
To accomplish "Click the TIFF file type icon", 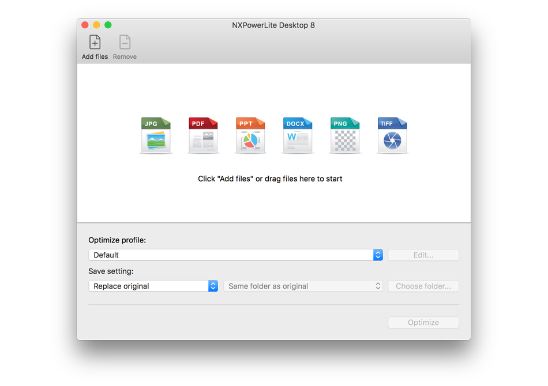I will (x=392, y=135).
